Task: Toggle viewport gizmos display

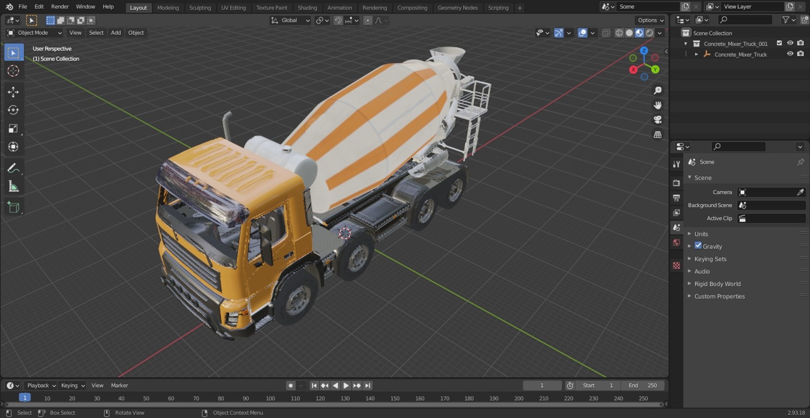Action: [x=559, y=33]
